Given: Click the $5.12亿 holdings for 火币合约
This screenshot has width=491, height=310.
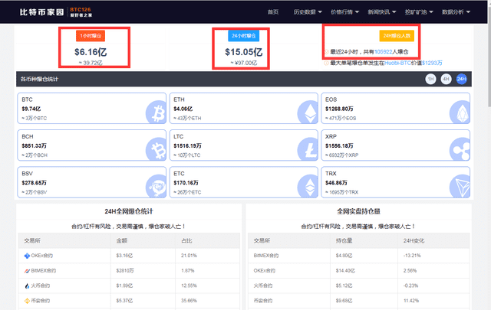Looking at the screenshot, I should pyautogui.click(x=344, y=286).
